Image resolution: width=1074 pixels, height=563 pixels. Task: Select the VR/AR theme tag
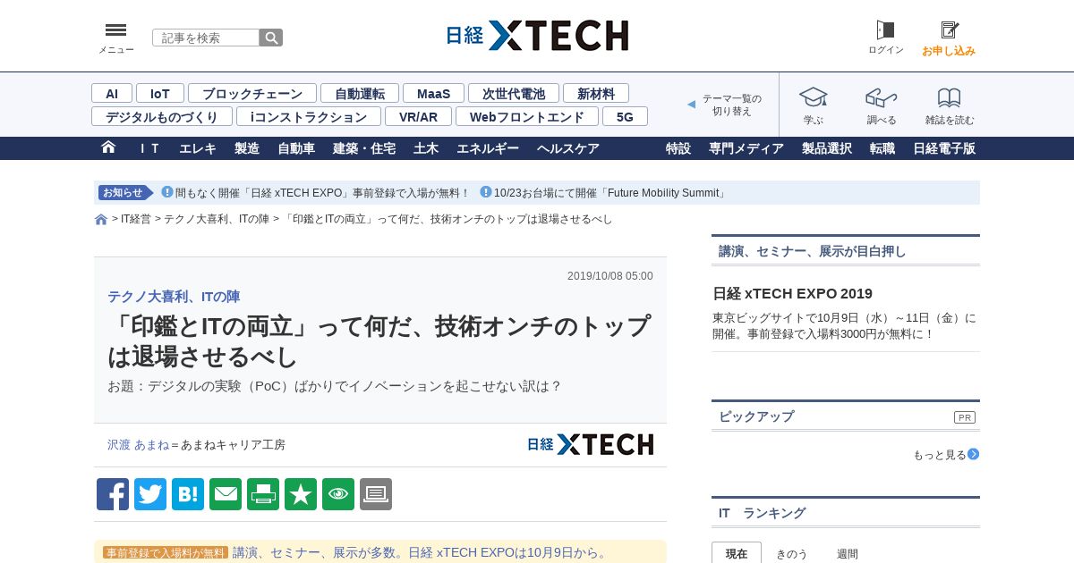point(419,116)
